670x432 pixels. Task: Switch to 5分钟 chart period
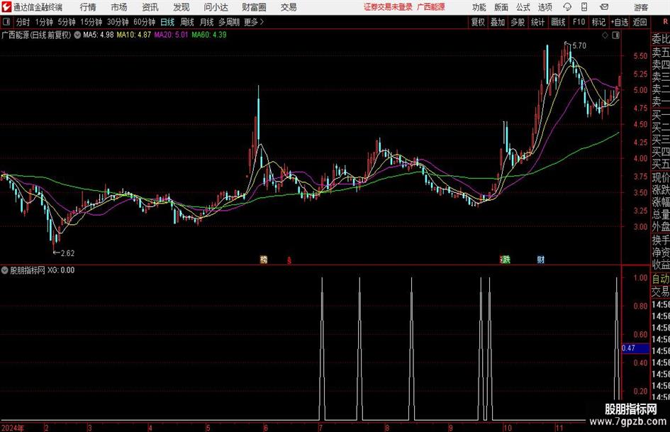[67, 22]
